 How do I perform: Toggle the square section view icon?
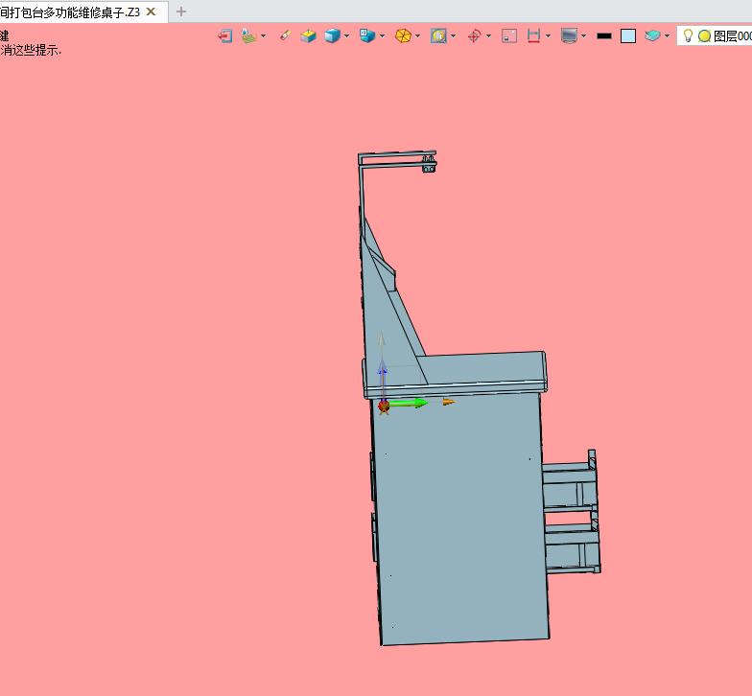(x=509, y=35)
